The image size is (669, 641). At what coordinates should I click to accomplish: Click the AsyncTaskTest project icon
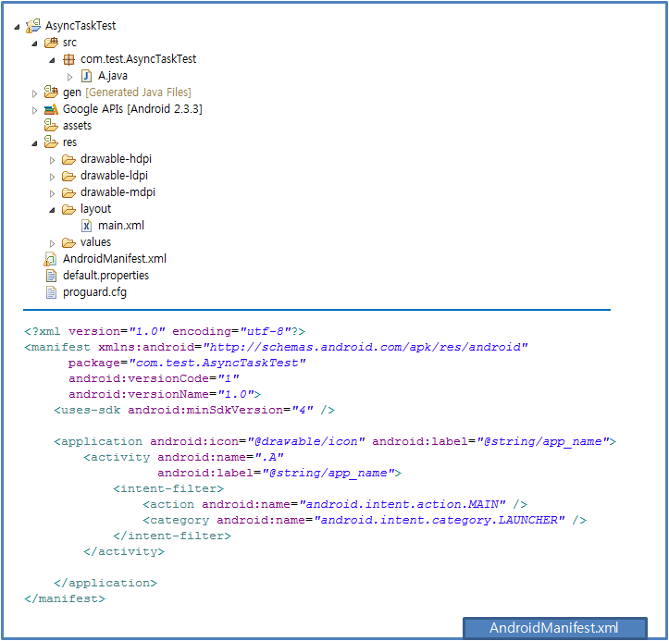pyautogui.click(x=33, y=26)
